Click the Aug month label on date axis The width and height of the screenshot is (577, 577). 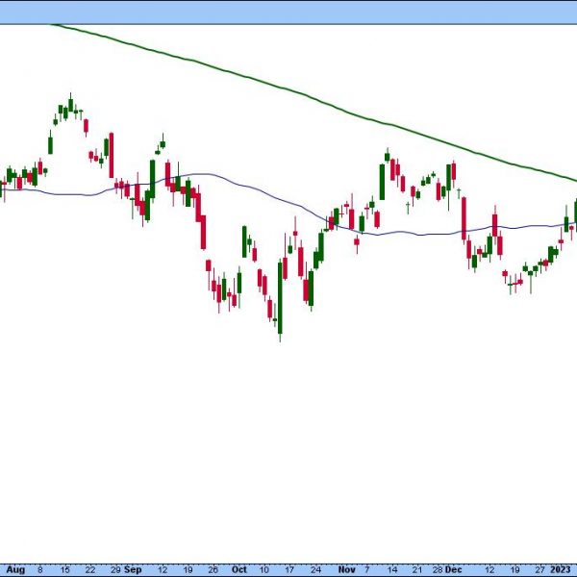15,569
